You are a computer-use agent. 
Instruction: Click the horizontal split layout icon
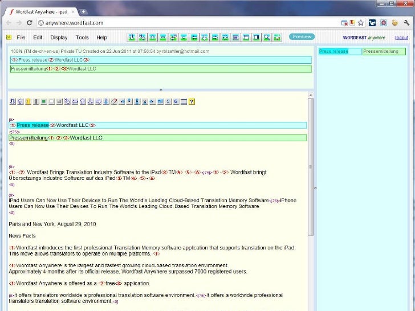tap(246, 38)
